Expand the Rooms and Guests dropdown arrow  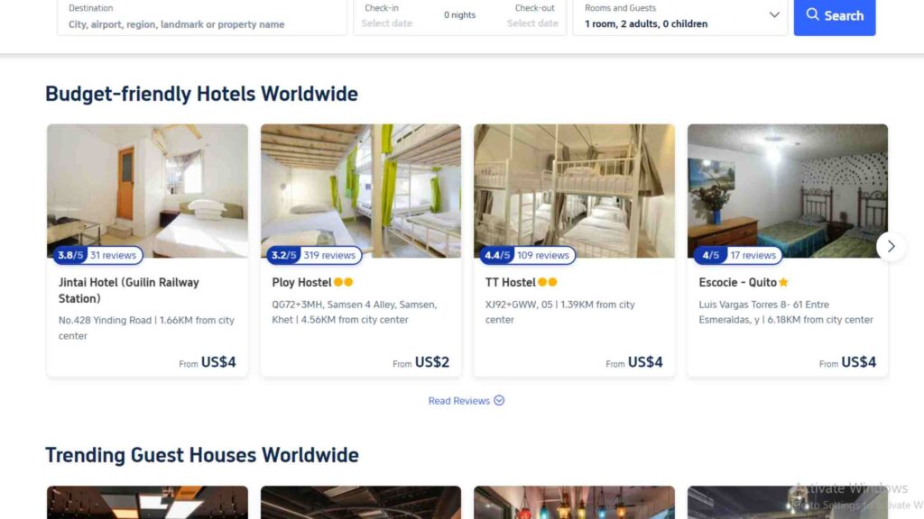pos(773,14)
